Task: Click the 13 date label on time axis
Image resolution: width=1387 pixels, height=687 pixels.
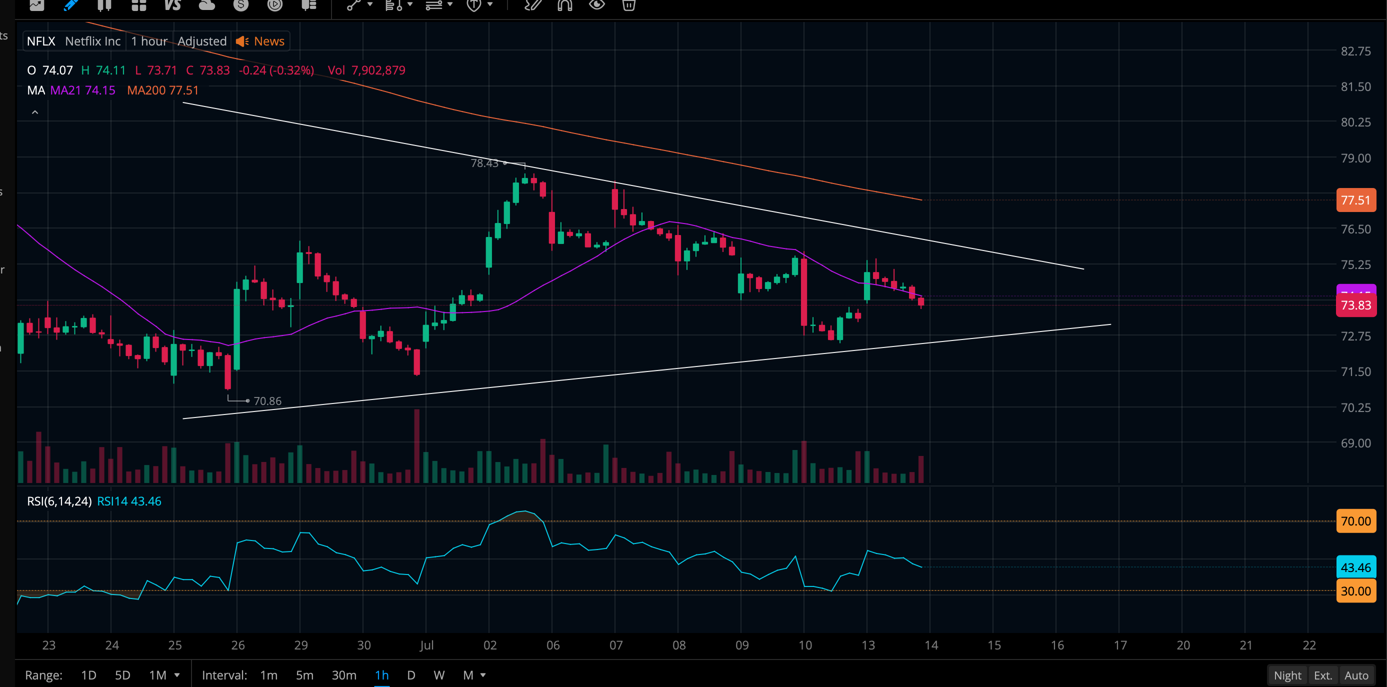Action: tap(868, 645)
